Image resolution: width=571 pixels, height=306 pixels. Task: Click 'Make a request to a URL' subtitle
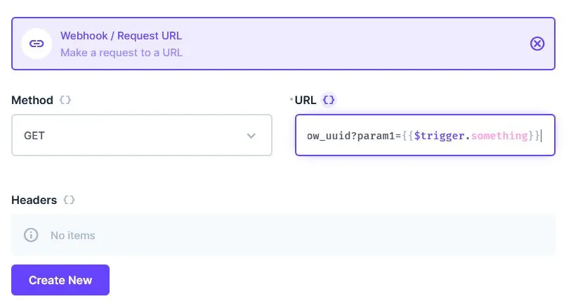121,52
